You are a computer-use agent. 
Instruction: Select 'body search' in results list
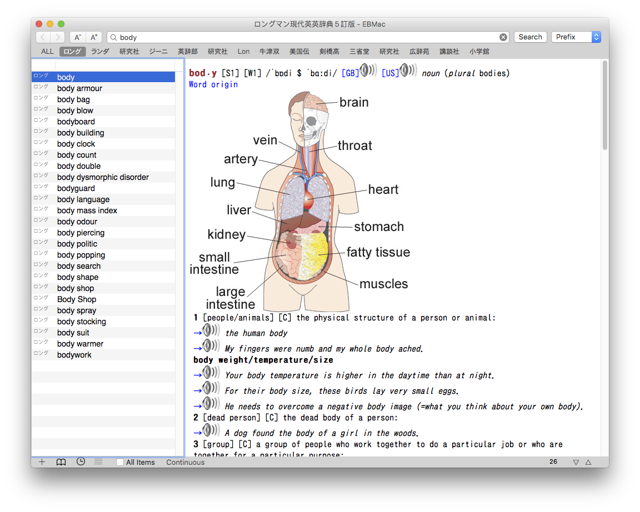pyautogui.click(x=104, y=266)
